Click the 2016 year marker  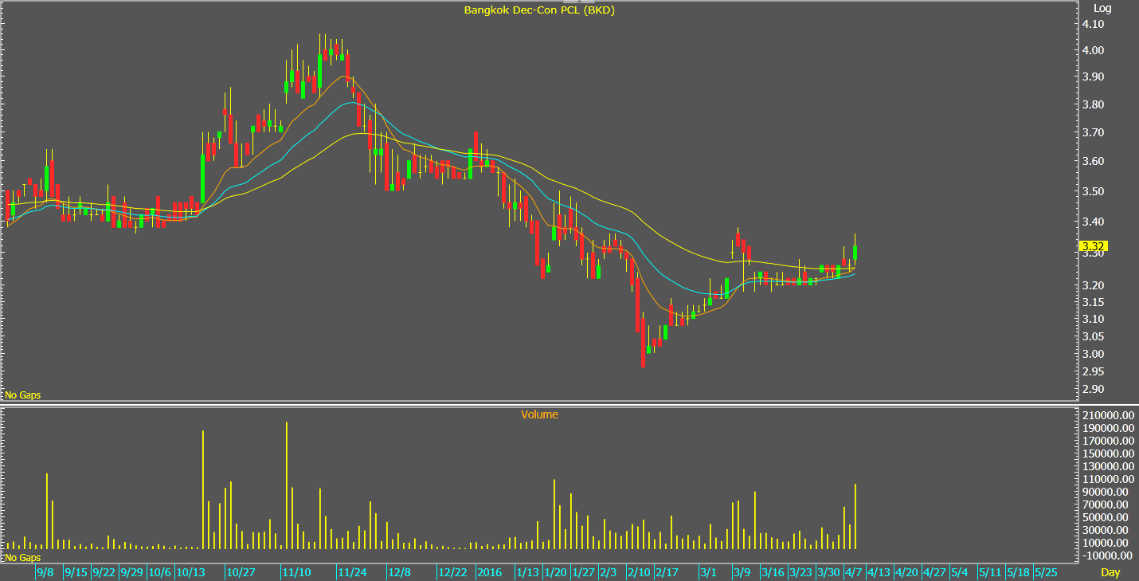coord(490,572)
